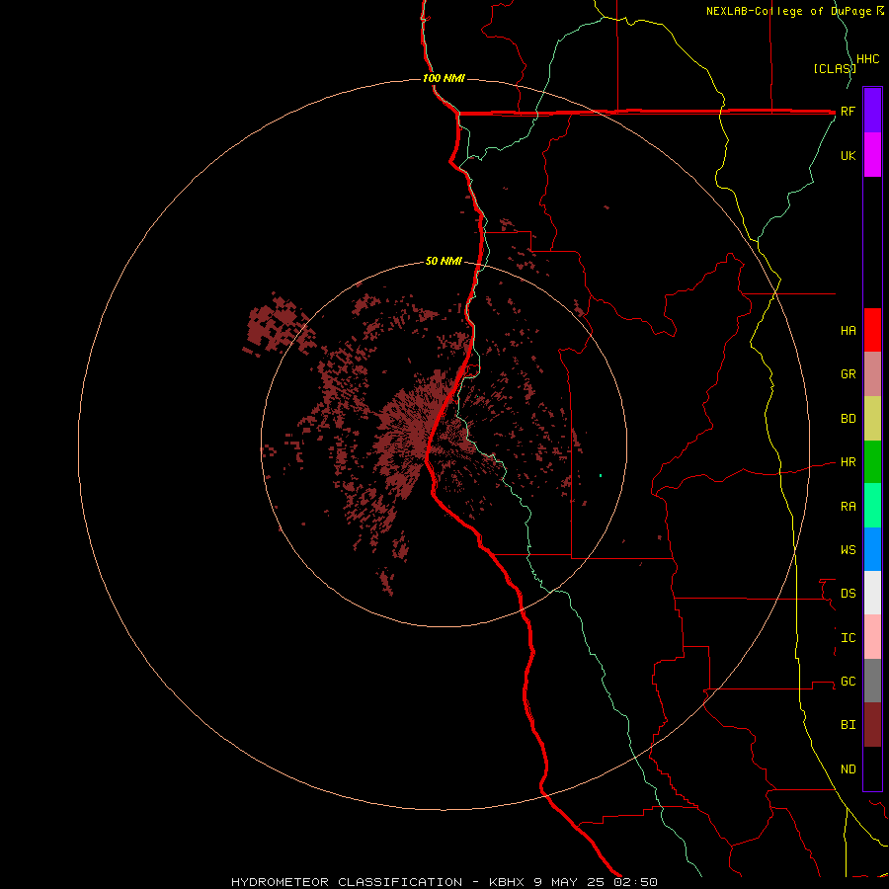Click the HA legend label
The height and width of the screenshot is (889, 889).
click(x=848, y=331)
